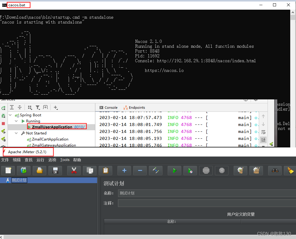Click the 注释 input field in JMeter
This screenshot has height=239, width=296.
(x=207, y=203)
